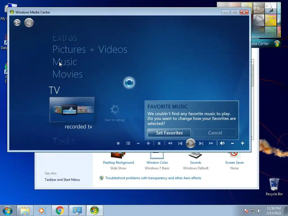This screenshot has height=216, width=288.
Task: Select Tasks in Media Center menu
Action: pos(64,141)
